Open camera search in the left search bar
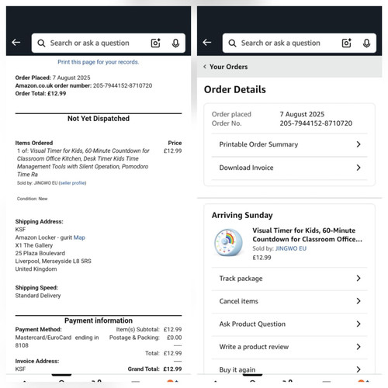The width and height of the screenshot is (388, 388). point(156,43)
